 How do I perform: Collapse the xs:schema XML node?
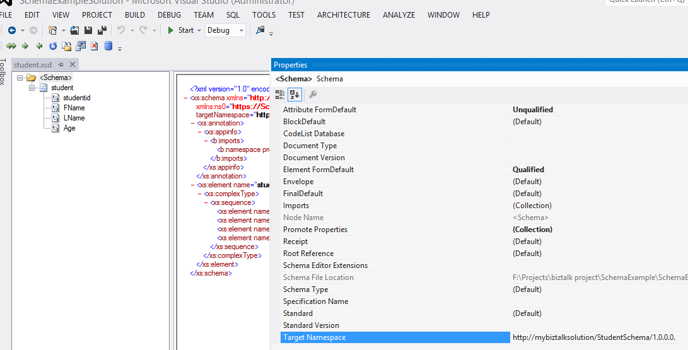(187, 98)
